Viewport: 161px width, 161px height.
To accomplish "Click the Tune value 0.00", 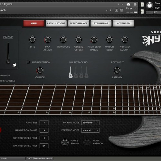I will [157, 8].
